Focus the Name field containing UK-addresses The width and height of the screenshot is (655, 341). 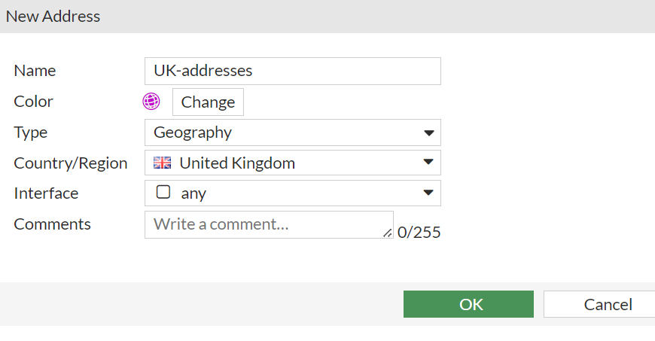coord(292,71)
